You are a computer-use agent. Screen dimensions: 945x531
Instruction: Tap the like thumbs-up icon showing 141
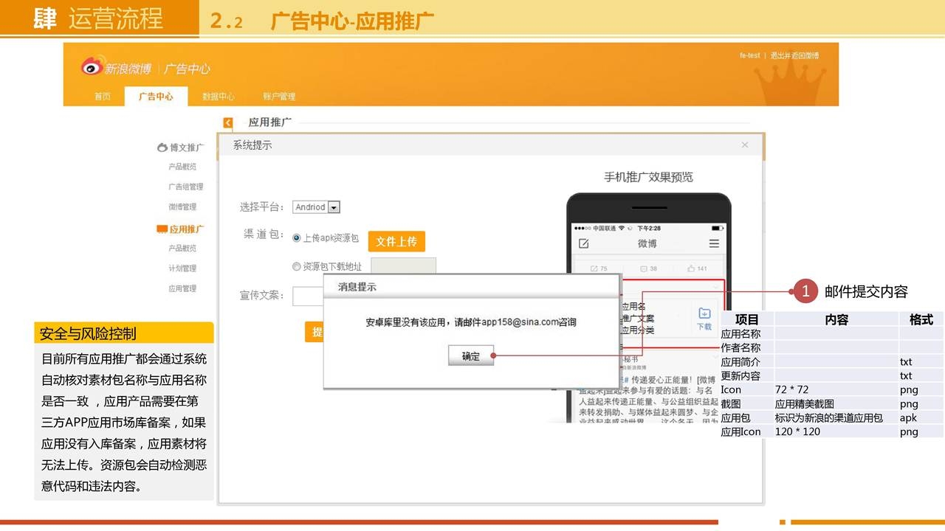tap(691, 268)
